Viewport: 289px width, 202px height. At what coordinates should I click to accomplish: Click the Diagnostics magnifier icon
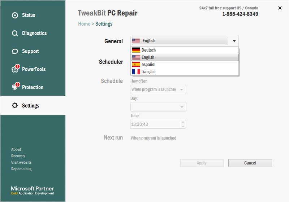pos(15,33)
